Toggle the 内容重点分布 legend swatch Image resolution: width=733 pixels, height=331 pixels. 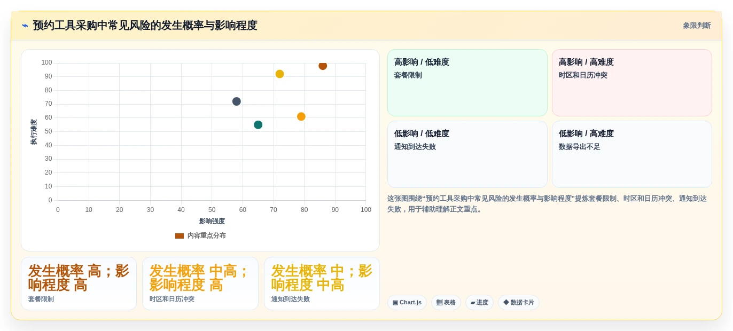pos(180,235)
